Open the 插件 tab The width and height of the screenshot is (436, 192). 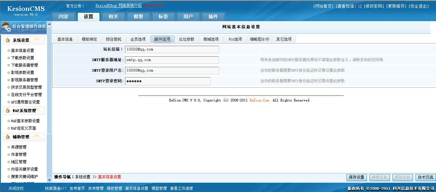pos(213,16)
